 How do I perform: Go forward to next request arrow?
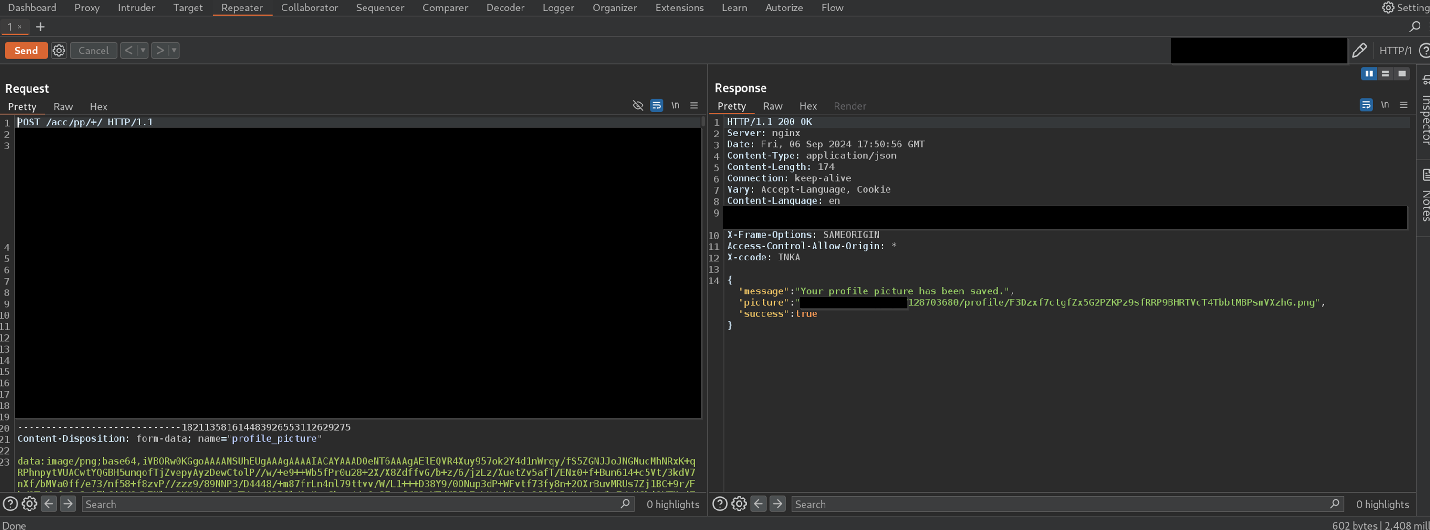(x=160, y=51)
